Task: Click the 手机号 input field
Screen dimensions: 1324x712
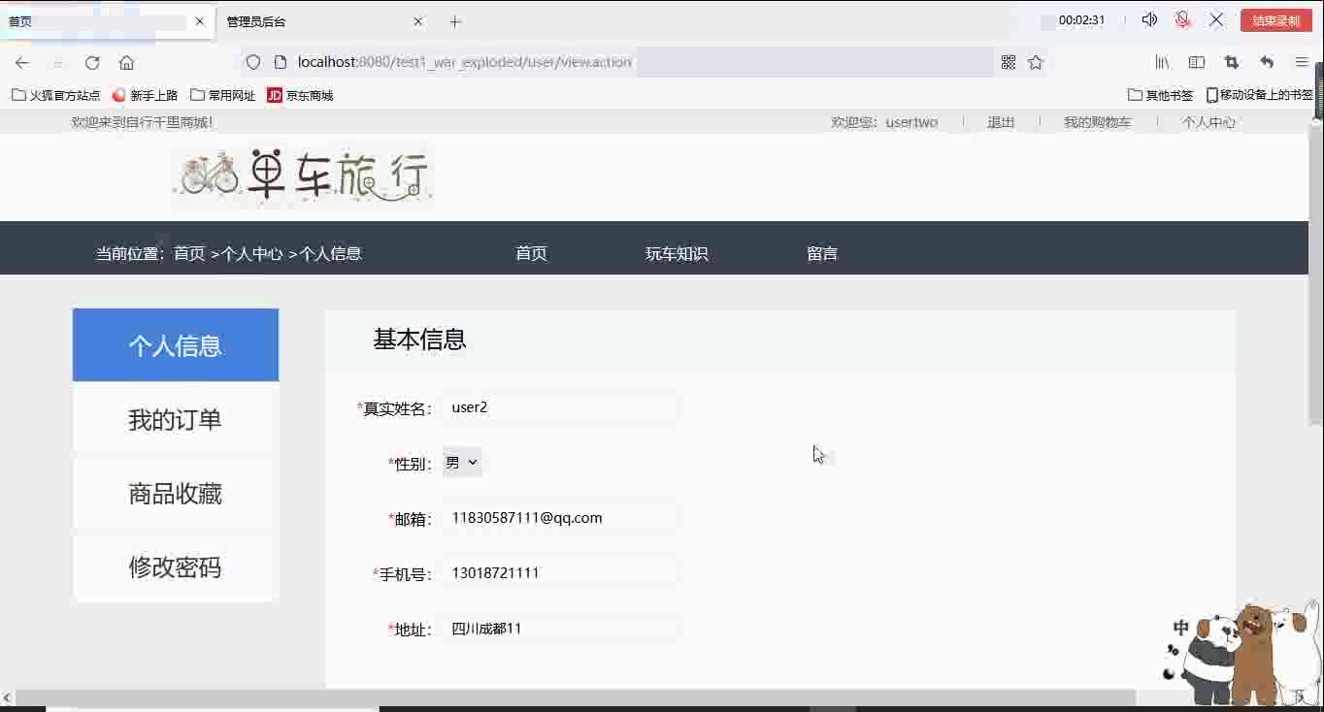Action: [561, 572]
